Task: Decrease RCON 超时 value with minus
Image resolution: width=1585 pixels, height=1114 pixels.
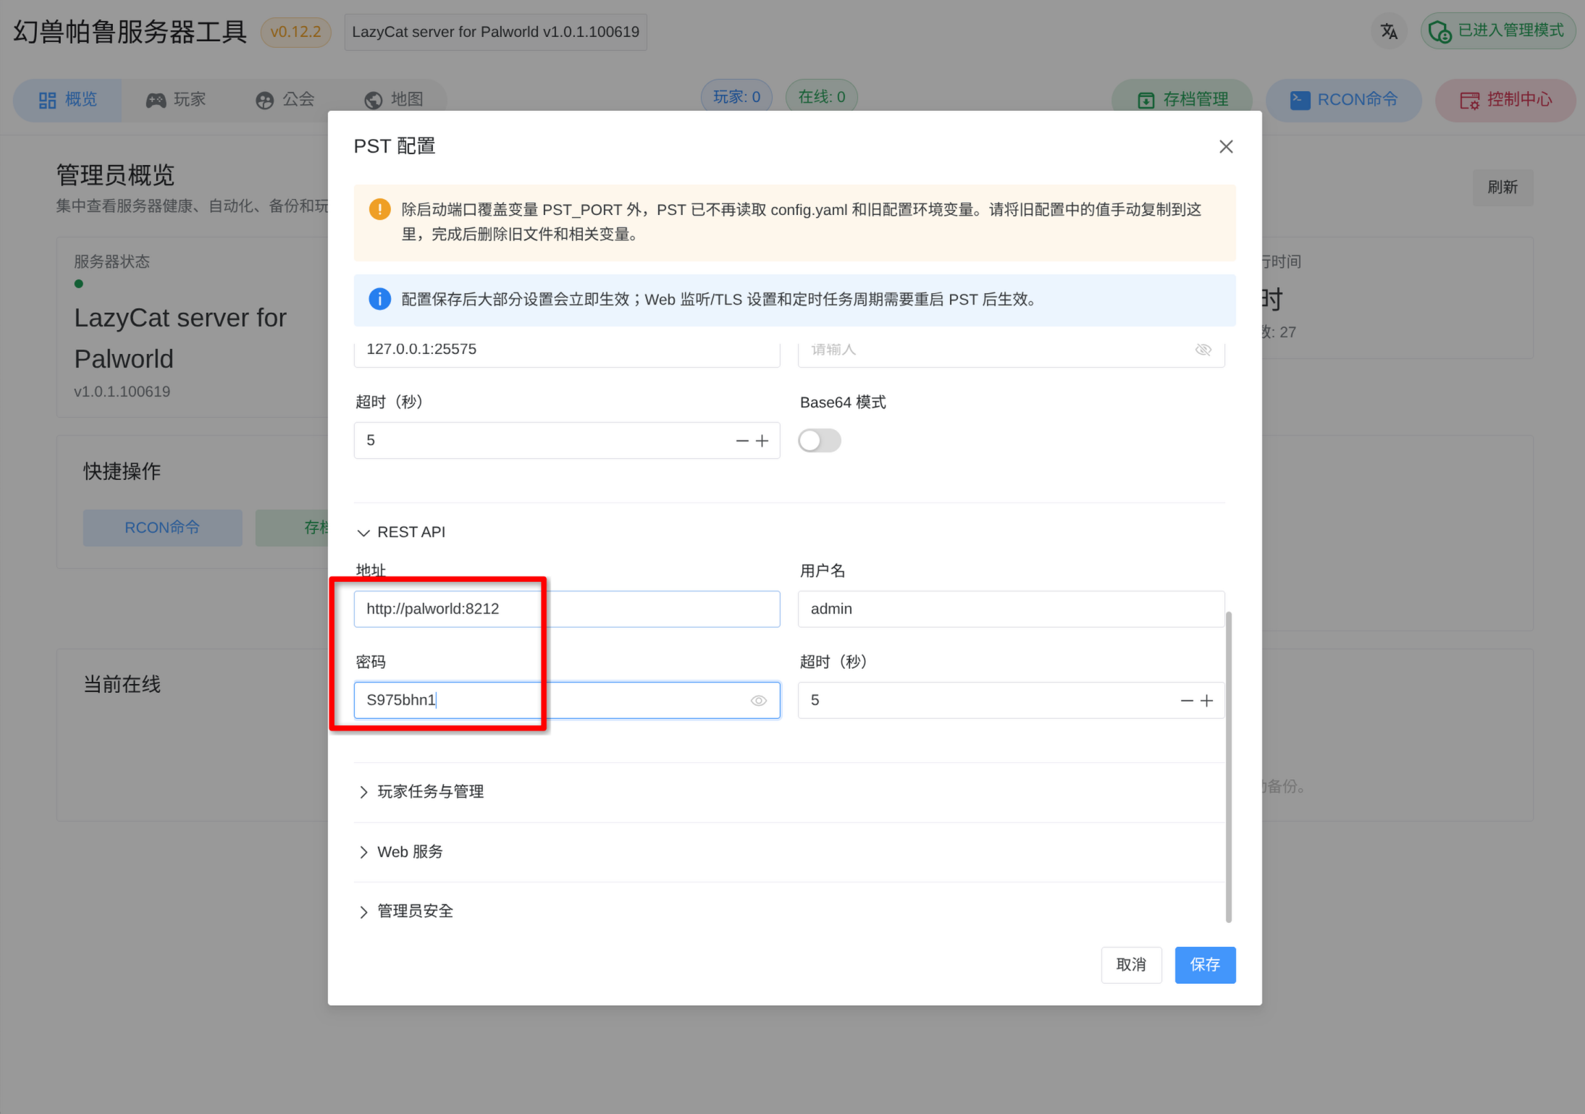Action: tap(741, 440)
